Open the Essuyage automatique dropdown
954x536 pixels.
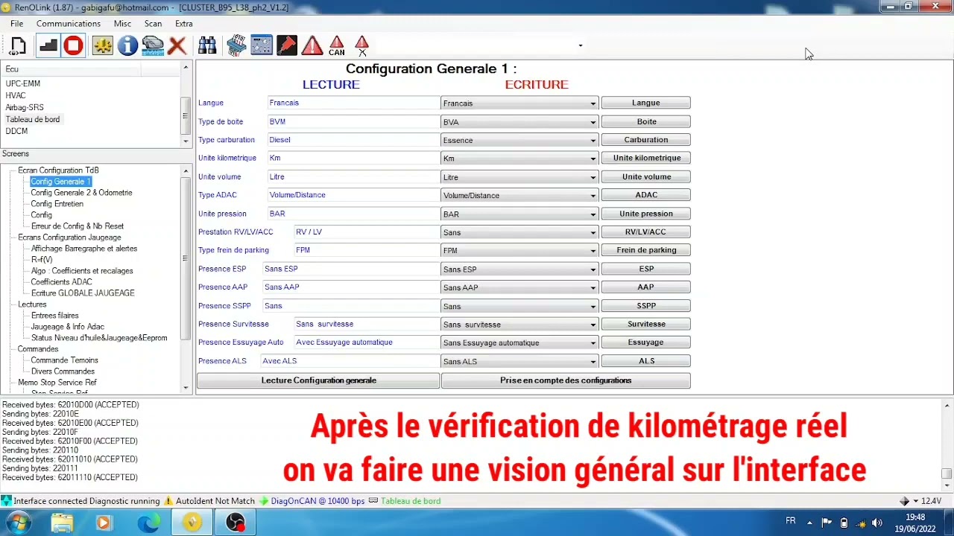[519, 343]
